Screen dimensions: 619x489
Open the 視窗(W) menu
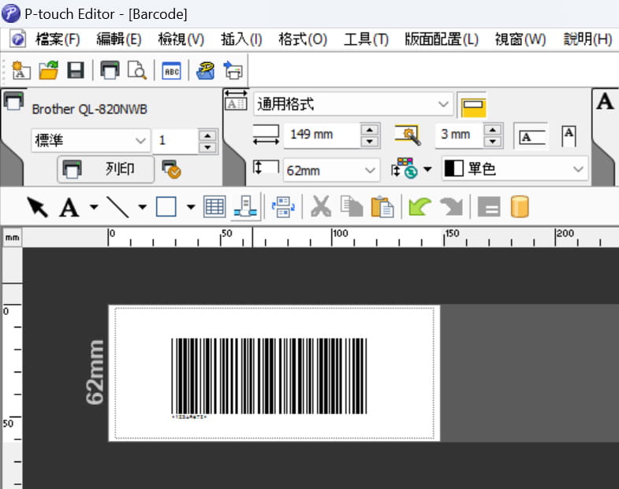[520, 39]
